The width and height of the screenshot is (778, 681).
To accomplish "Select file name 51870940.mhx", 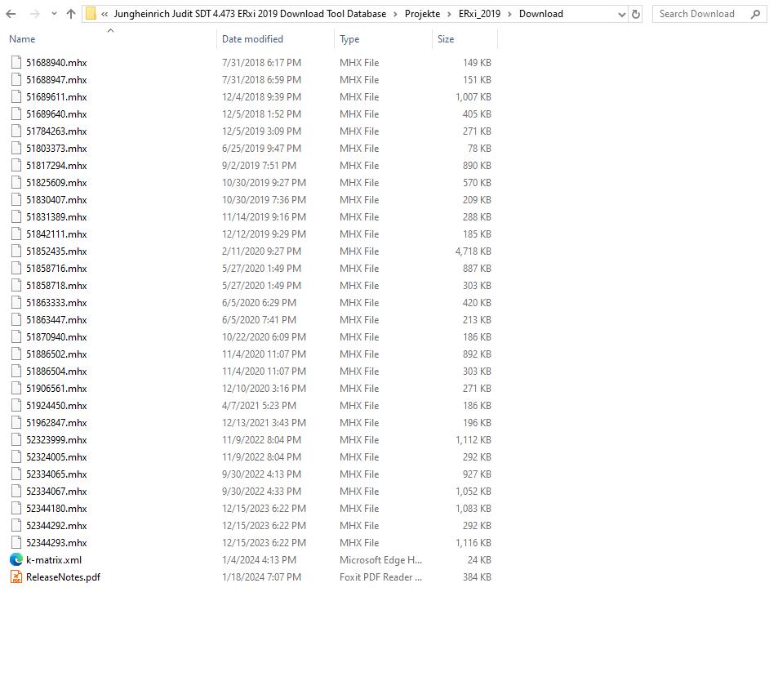I will pyautogui.click(x=56, y=337).
